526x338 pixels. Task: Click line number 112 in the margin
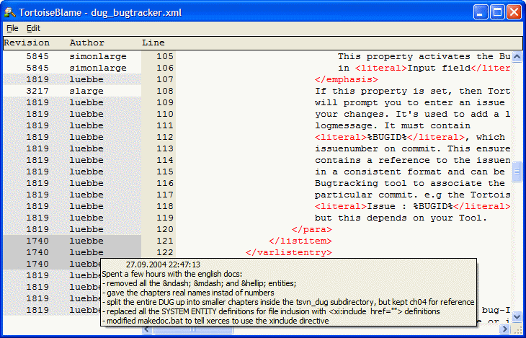(x=164, y=137)
